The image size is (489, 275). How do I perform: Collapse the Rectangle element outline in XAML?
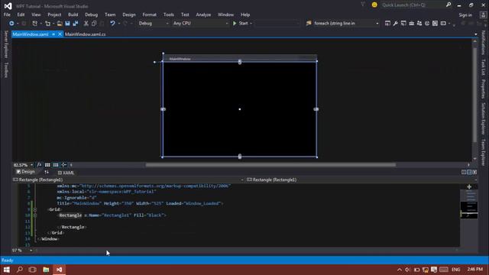tap(35, 215)
